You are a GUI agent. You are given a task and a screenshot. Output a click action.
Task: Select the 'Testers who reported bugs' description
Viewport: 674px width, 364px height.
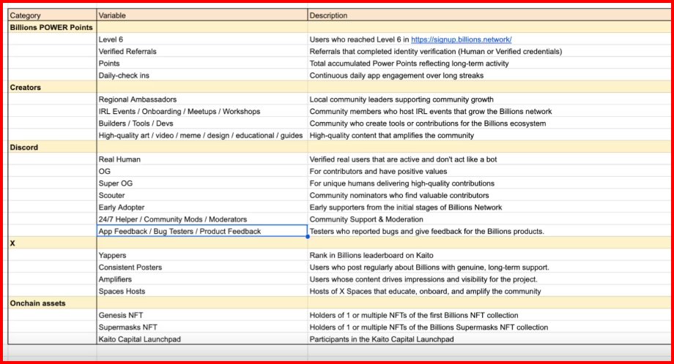pos(489,231)
